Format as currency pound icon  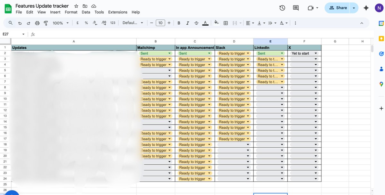pyautogui.click(x=77, y=23)
